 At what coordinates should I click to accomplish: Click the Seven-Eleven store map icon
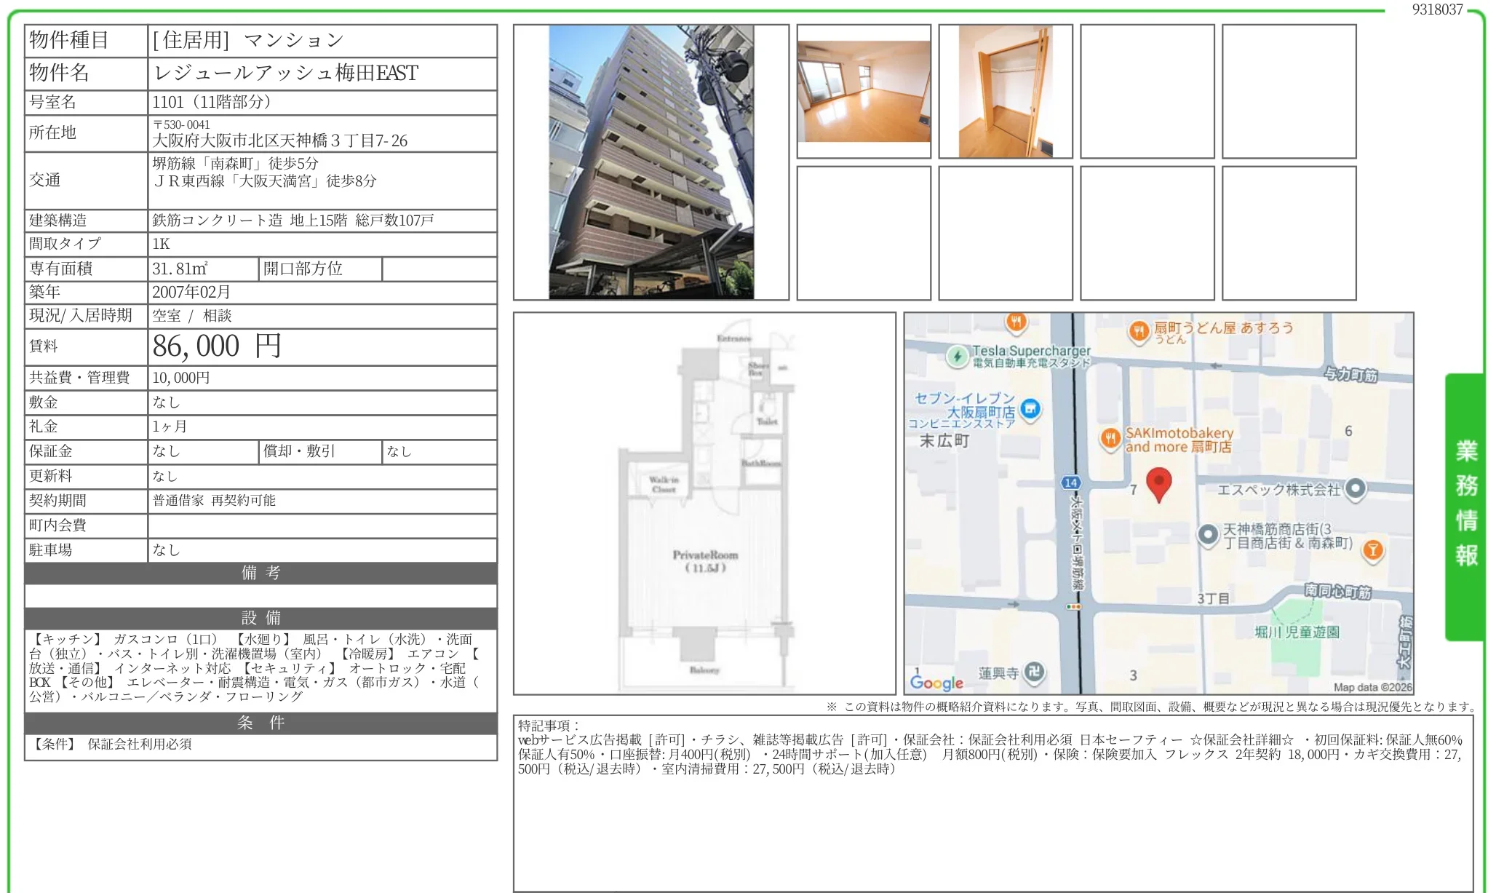point(1030,408)
